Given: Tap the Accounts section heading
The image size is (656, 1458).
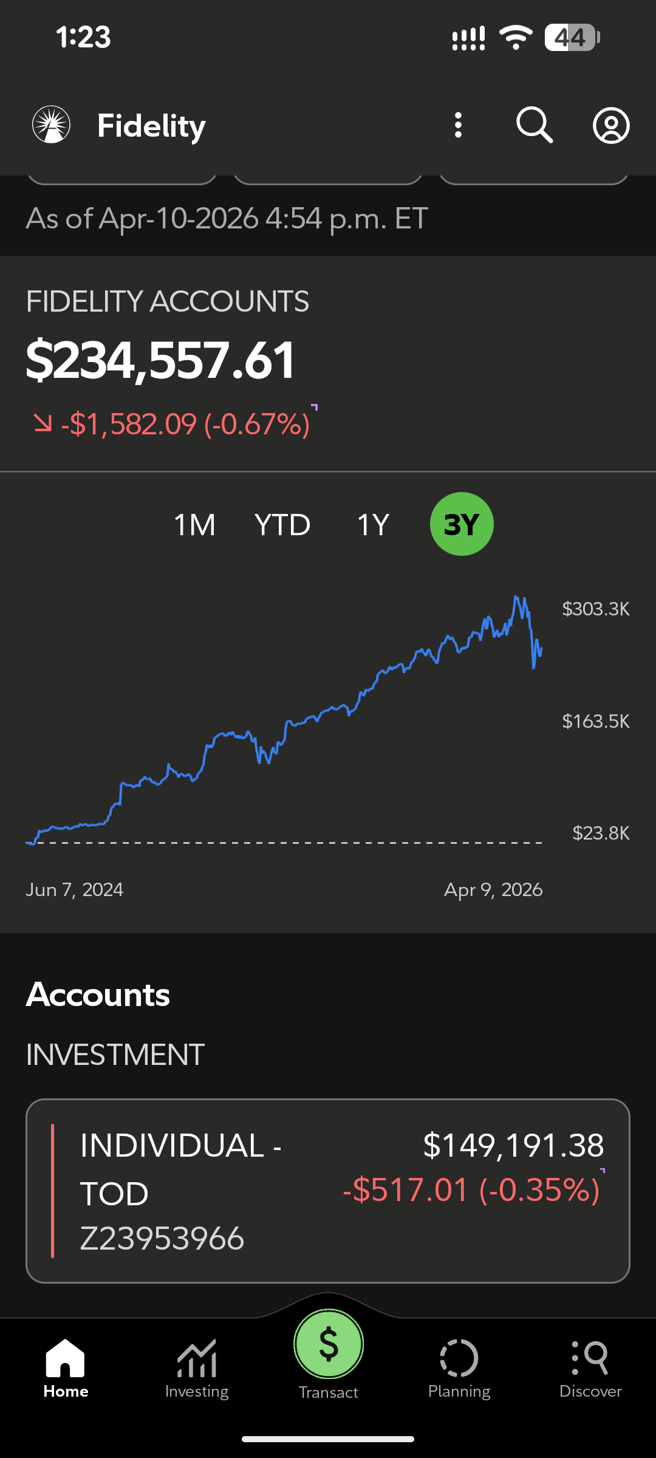Looking at the screenshot, I should 98,995.
